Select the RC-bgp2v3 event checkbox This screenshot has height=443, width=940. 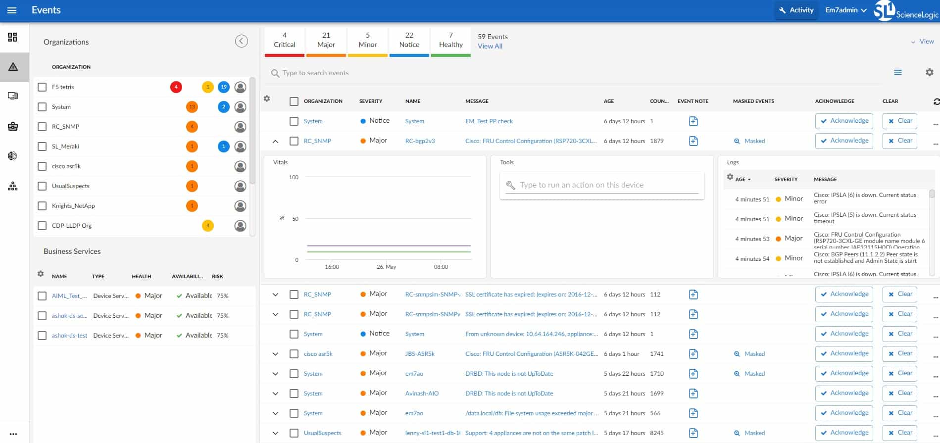point(294,141)
